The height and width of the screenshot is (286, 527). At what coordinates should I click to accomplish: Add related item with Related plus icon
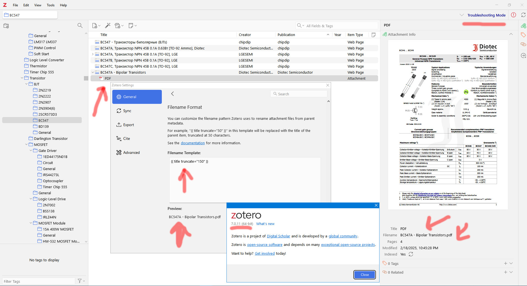click(x=506, y=272)
